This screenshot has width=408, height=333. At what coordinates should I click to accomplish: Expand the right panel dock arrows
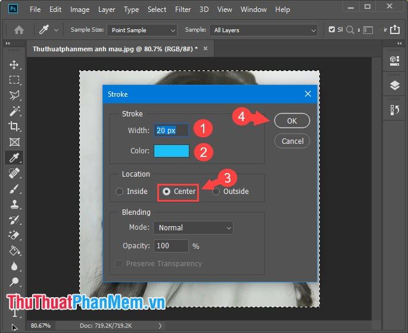[x=399, y=44]
